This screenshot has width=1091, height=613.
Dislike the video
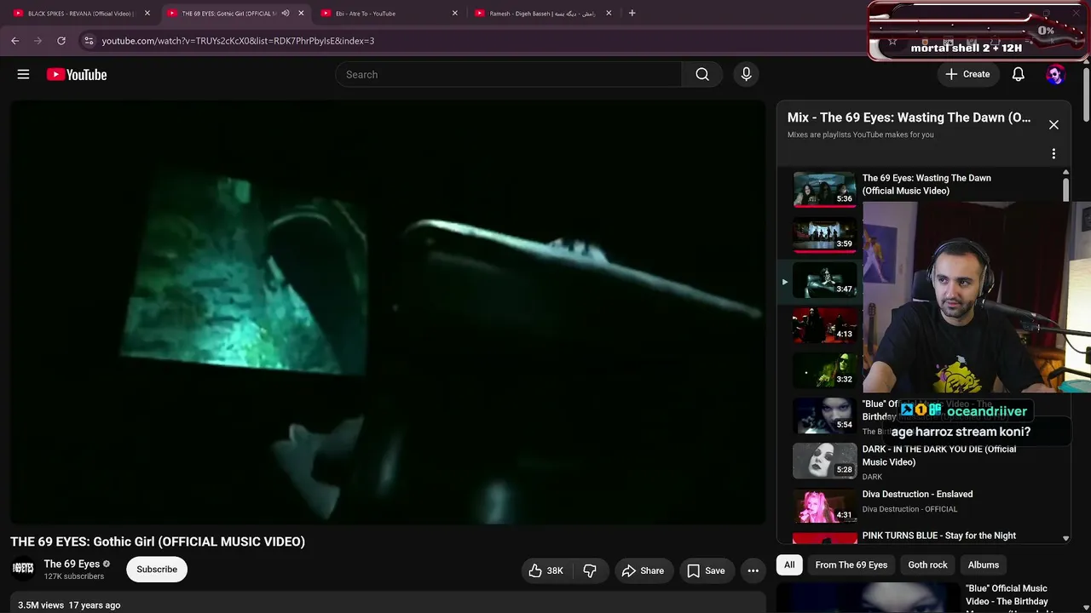click(590, 570)
